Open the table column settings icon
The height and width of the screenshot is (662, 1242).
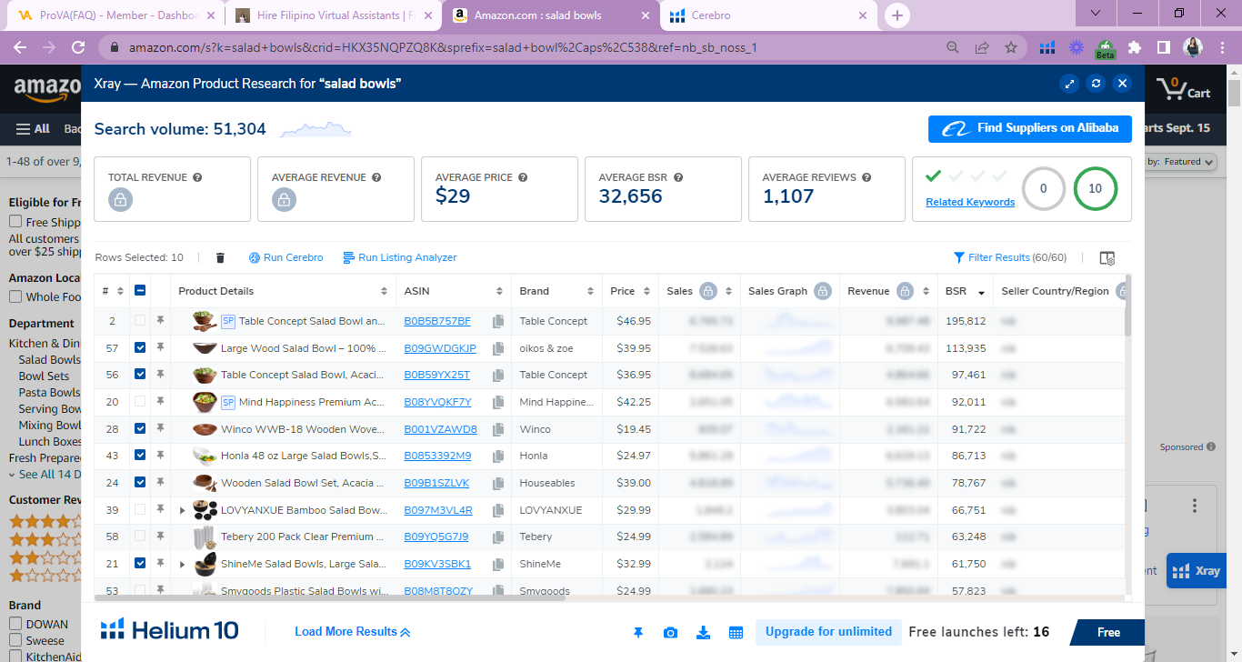click(1107, 258)
